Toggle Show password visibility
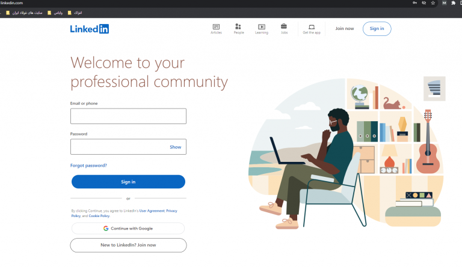 click(x=175, y=147)
